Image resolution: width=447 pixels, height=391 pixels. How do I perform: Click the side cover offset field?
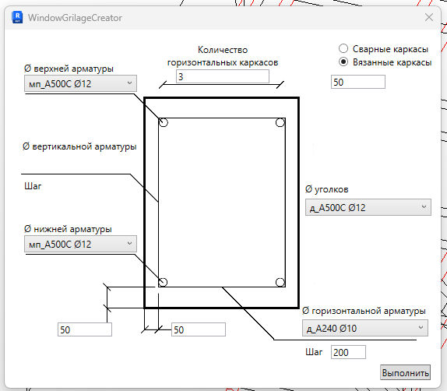199,329
